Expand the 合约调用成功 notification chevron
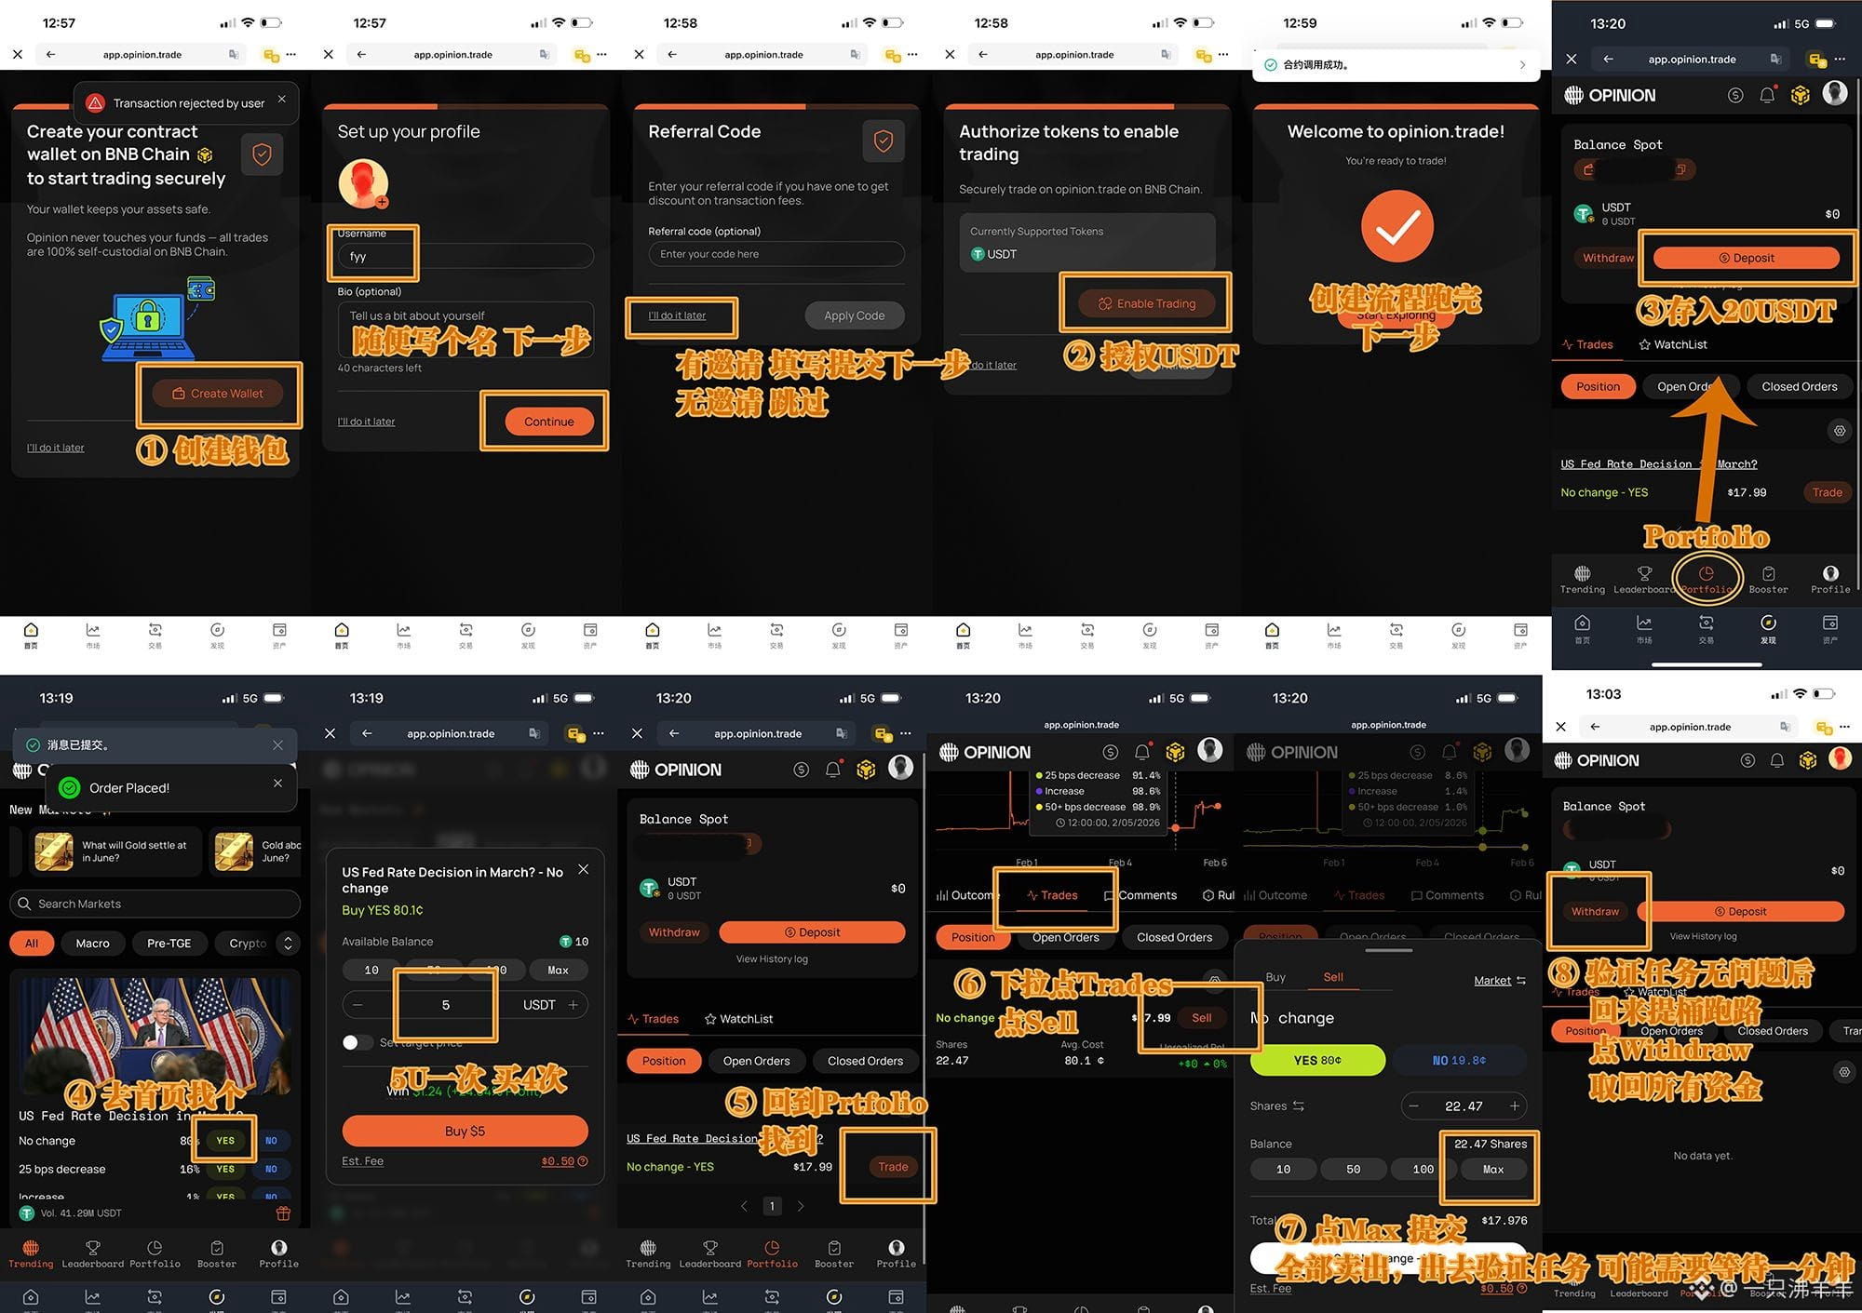Viewport: 1862px width, 1313px height. point(1522,65)
